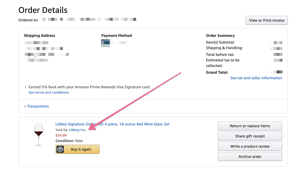Open the Transactions link text
This screenshot has height=176, width=296.
38,106
